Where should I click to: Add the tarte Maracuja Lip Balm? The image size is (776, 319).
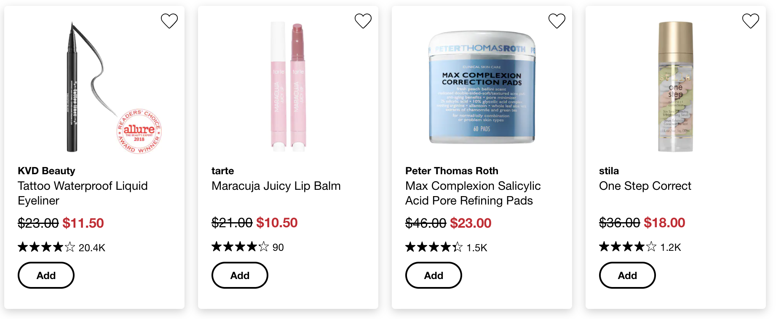[x=240, y=275]
